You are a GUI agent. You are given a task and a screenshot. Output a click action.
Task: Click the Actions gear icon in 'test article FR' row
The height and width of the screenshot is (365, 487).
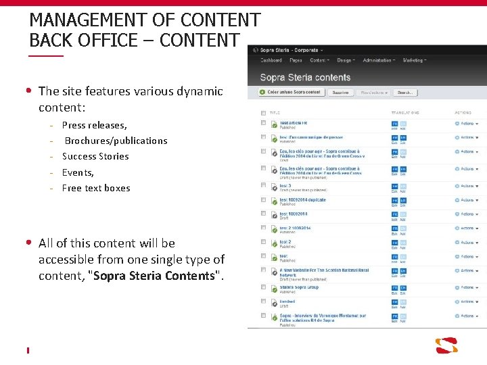pos(457,124)
